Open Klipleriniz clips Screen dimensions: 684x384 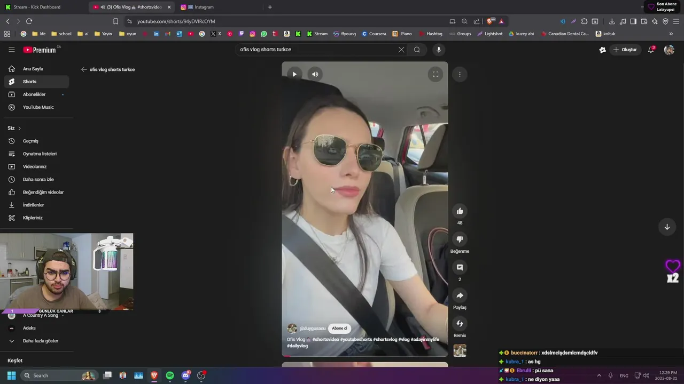click(36, 218)
